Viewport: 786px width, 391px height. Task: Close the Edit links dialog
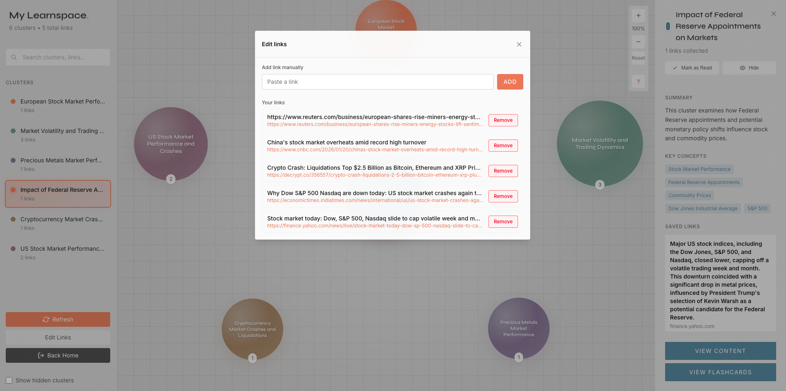pos(519,44)
